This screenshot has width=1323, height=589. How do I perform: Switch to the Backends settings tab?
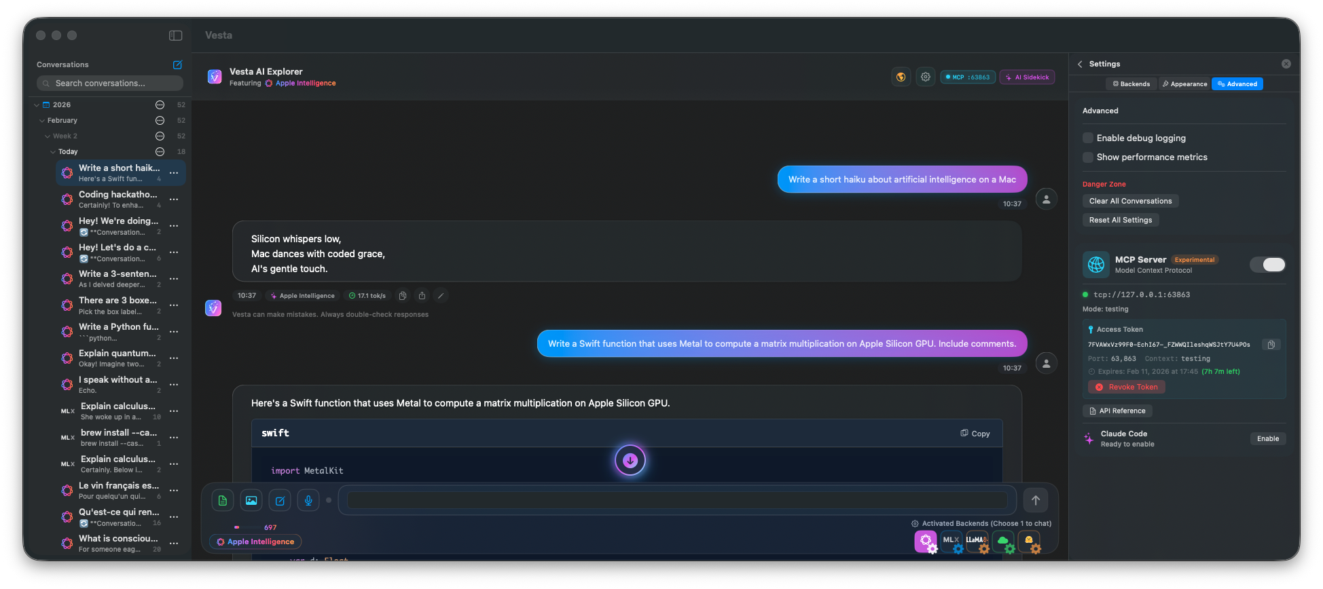point(1131,84)
